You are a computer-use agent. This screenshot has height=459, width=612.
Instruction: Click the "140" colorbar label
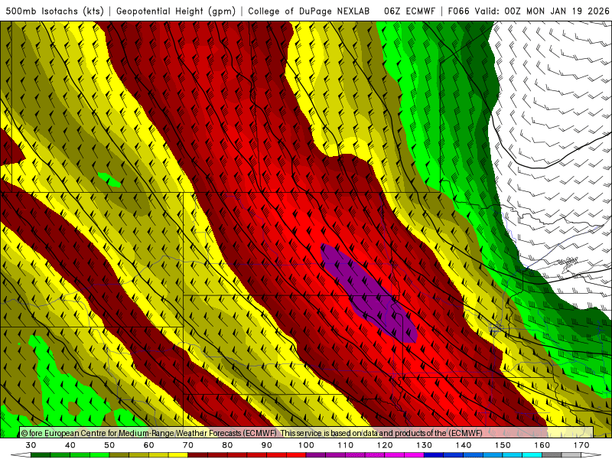point(464,445)
